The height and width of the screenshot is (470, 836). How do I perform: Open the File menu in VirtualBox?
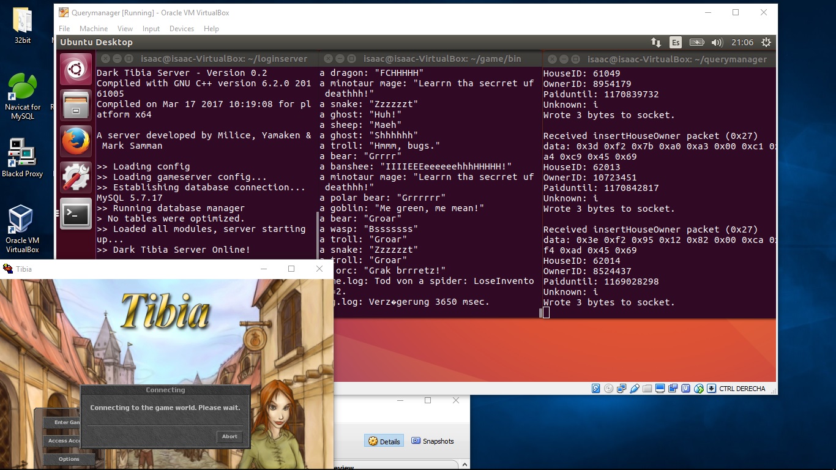(x=64, y=29)
